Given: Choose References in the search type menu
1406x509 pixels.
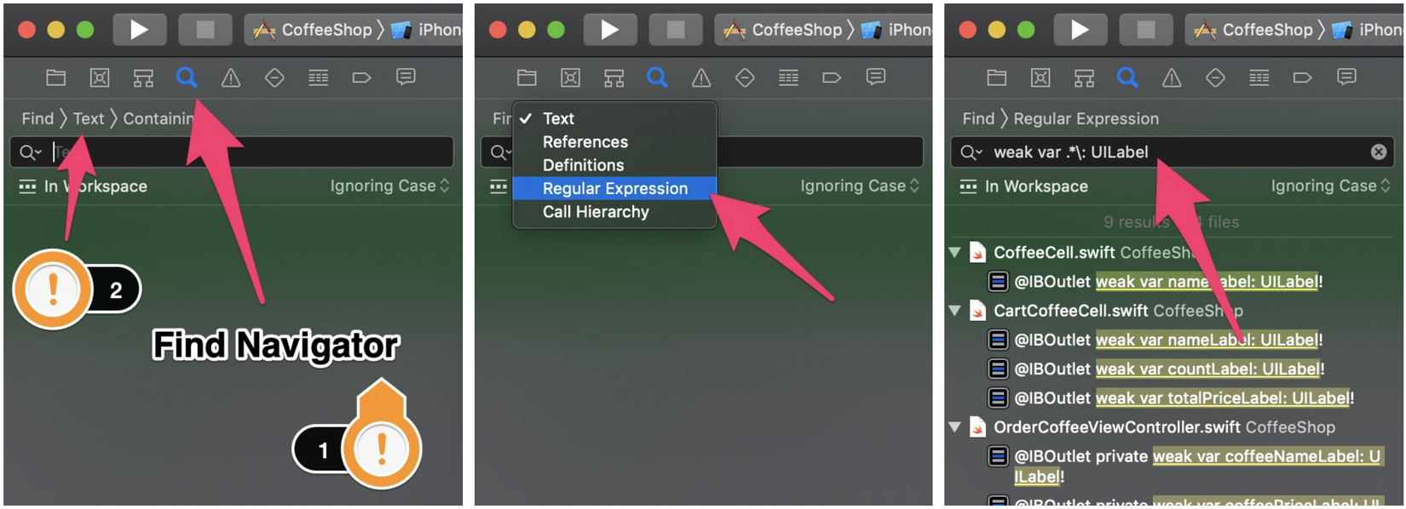Looking at the screenshot, I should pyautogui.click(x=614, y=141).
